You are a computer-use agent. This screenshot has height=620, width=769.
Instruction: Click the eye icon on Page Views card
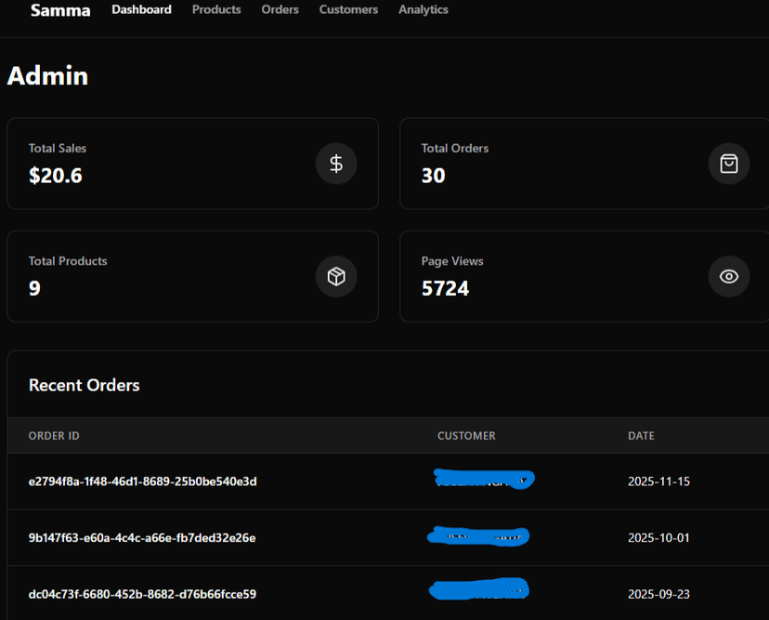[x=729, y=276]
